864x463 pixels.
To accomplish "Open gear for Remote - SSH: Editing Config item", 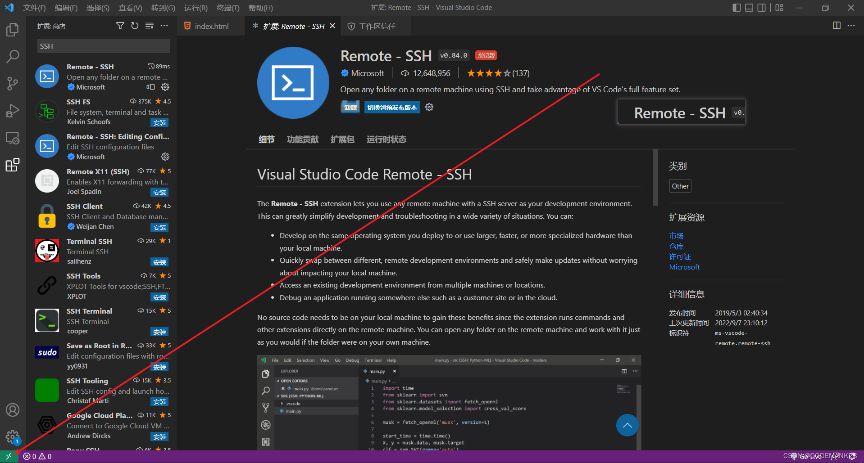I will (x=165, y=157).
